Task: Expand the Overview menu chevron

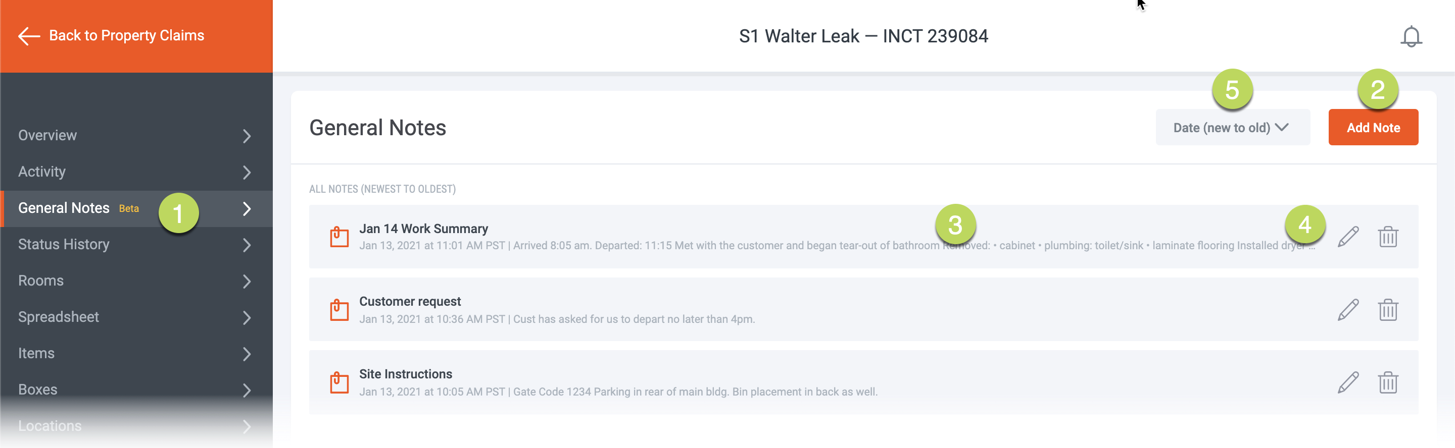Action: coord(247,136)
